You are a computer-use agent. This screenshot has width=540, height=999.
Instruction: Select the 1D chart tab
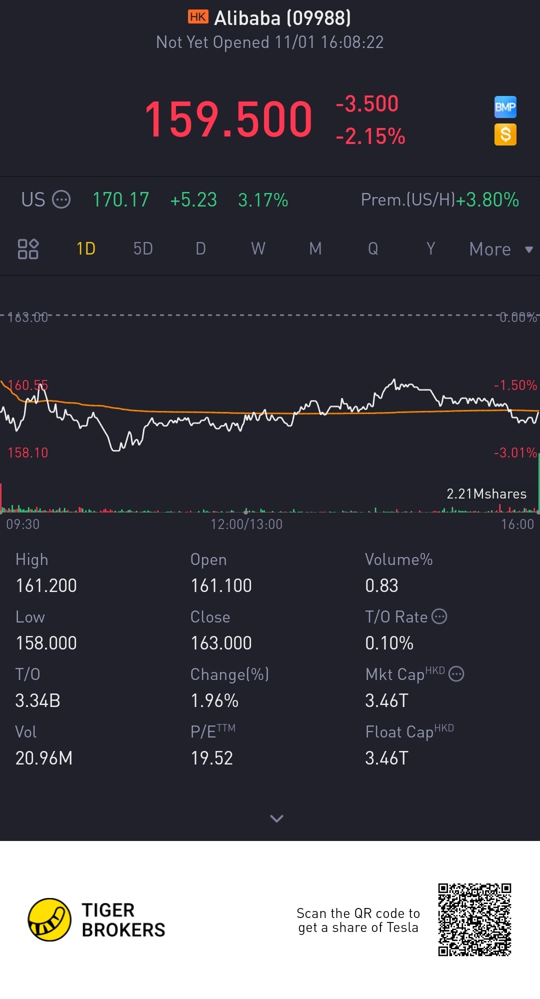[x=85, y=248]
